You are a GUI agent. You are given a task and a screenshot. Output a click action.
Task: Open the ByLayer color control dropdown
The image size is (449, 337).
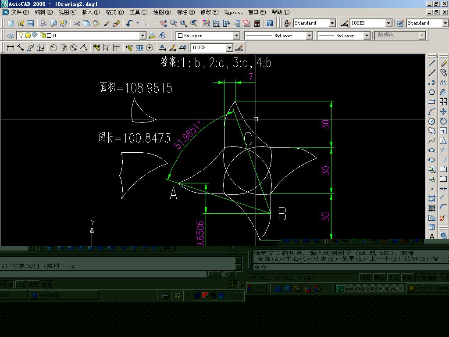pos(236,36)
